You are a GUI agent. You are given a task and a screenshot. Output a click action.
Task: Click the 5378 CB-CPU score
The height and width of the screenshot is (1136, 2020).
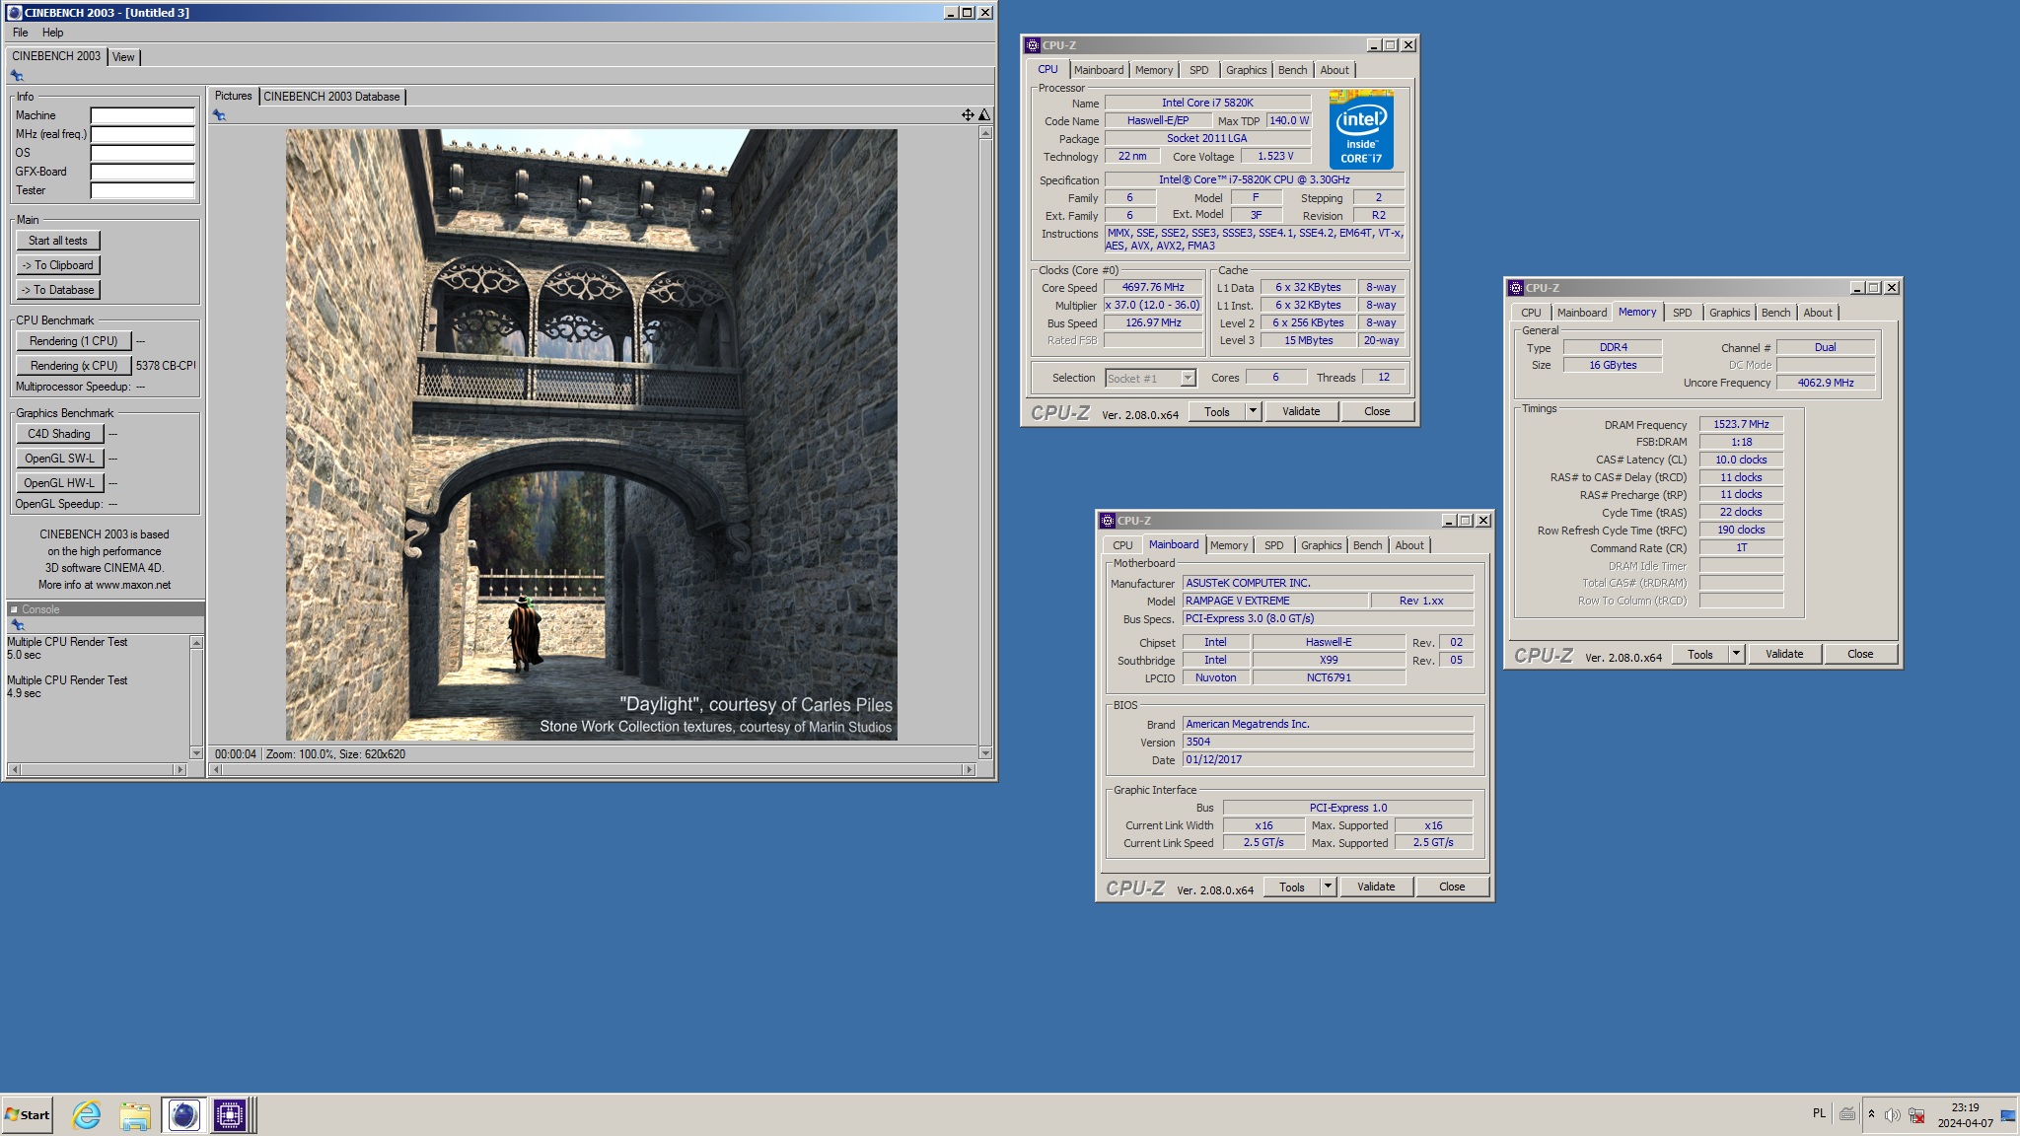(x=166, y=366)
